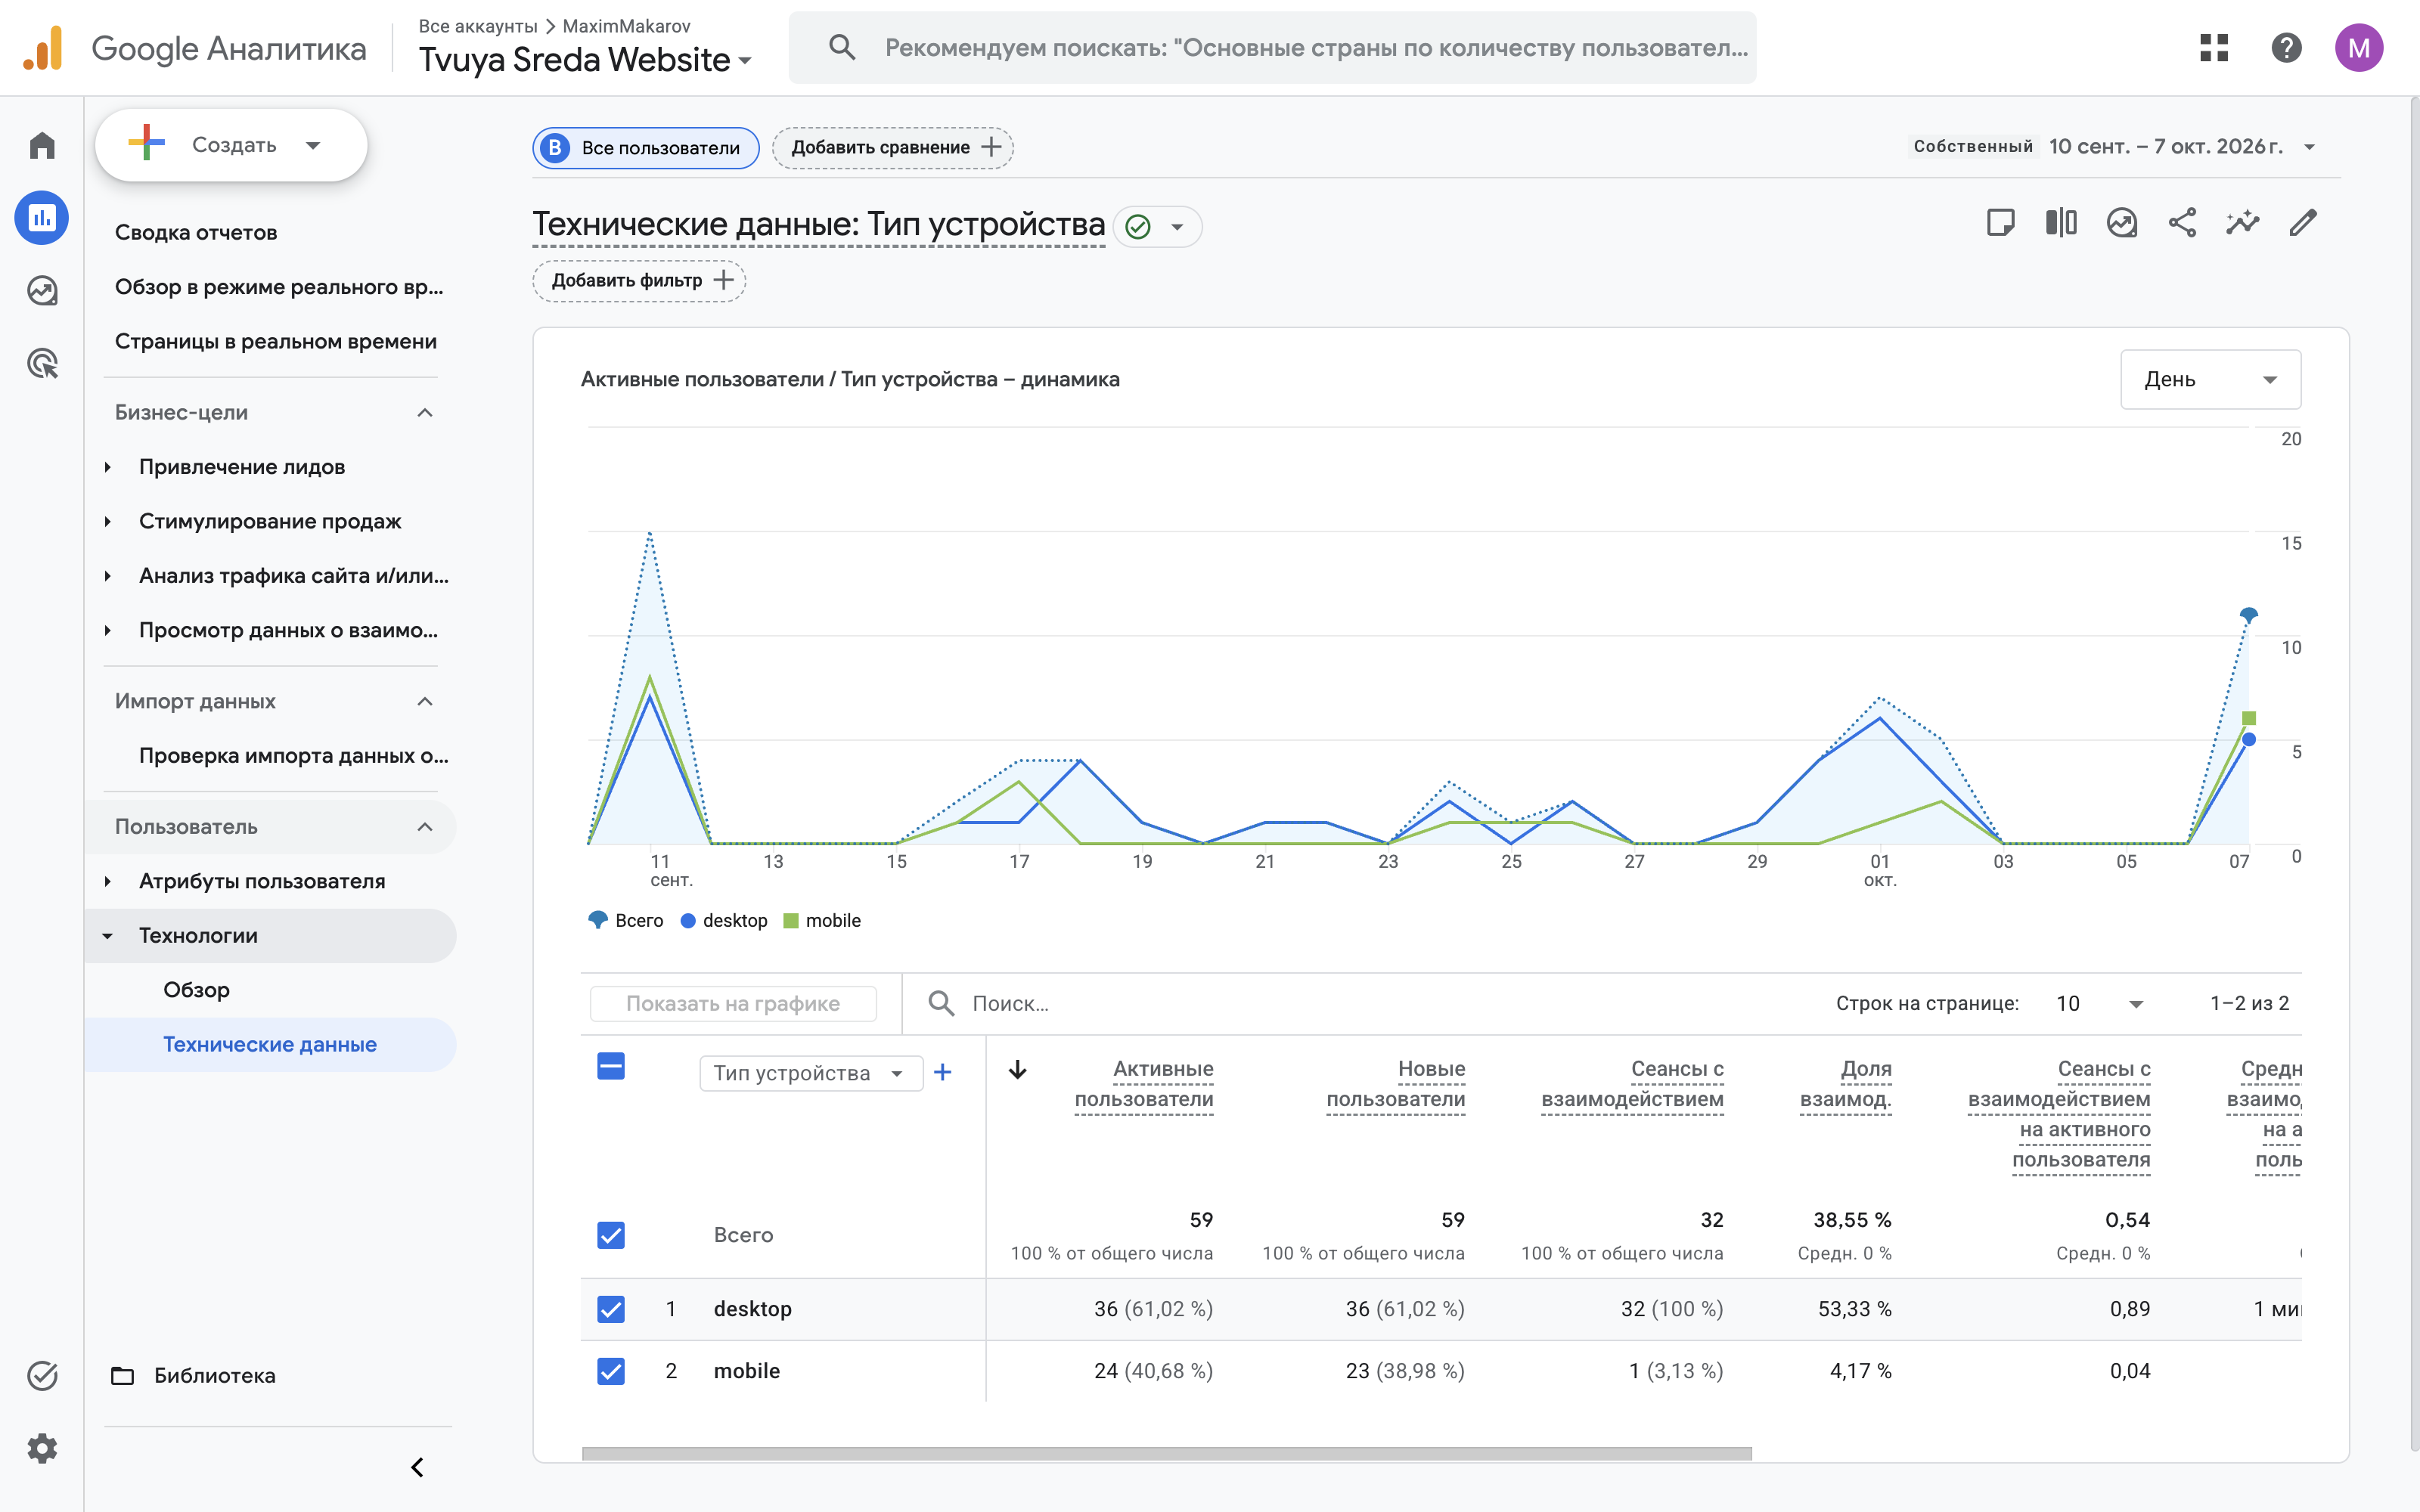Open Сводка отчетов in the sidebar
This screenshot has width=2420, height=1512.
(196, 232)
